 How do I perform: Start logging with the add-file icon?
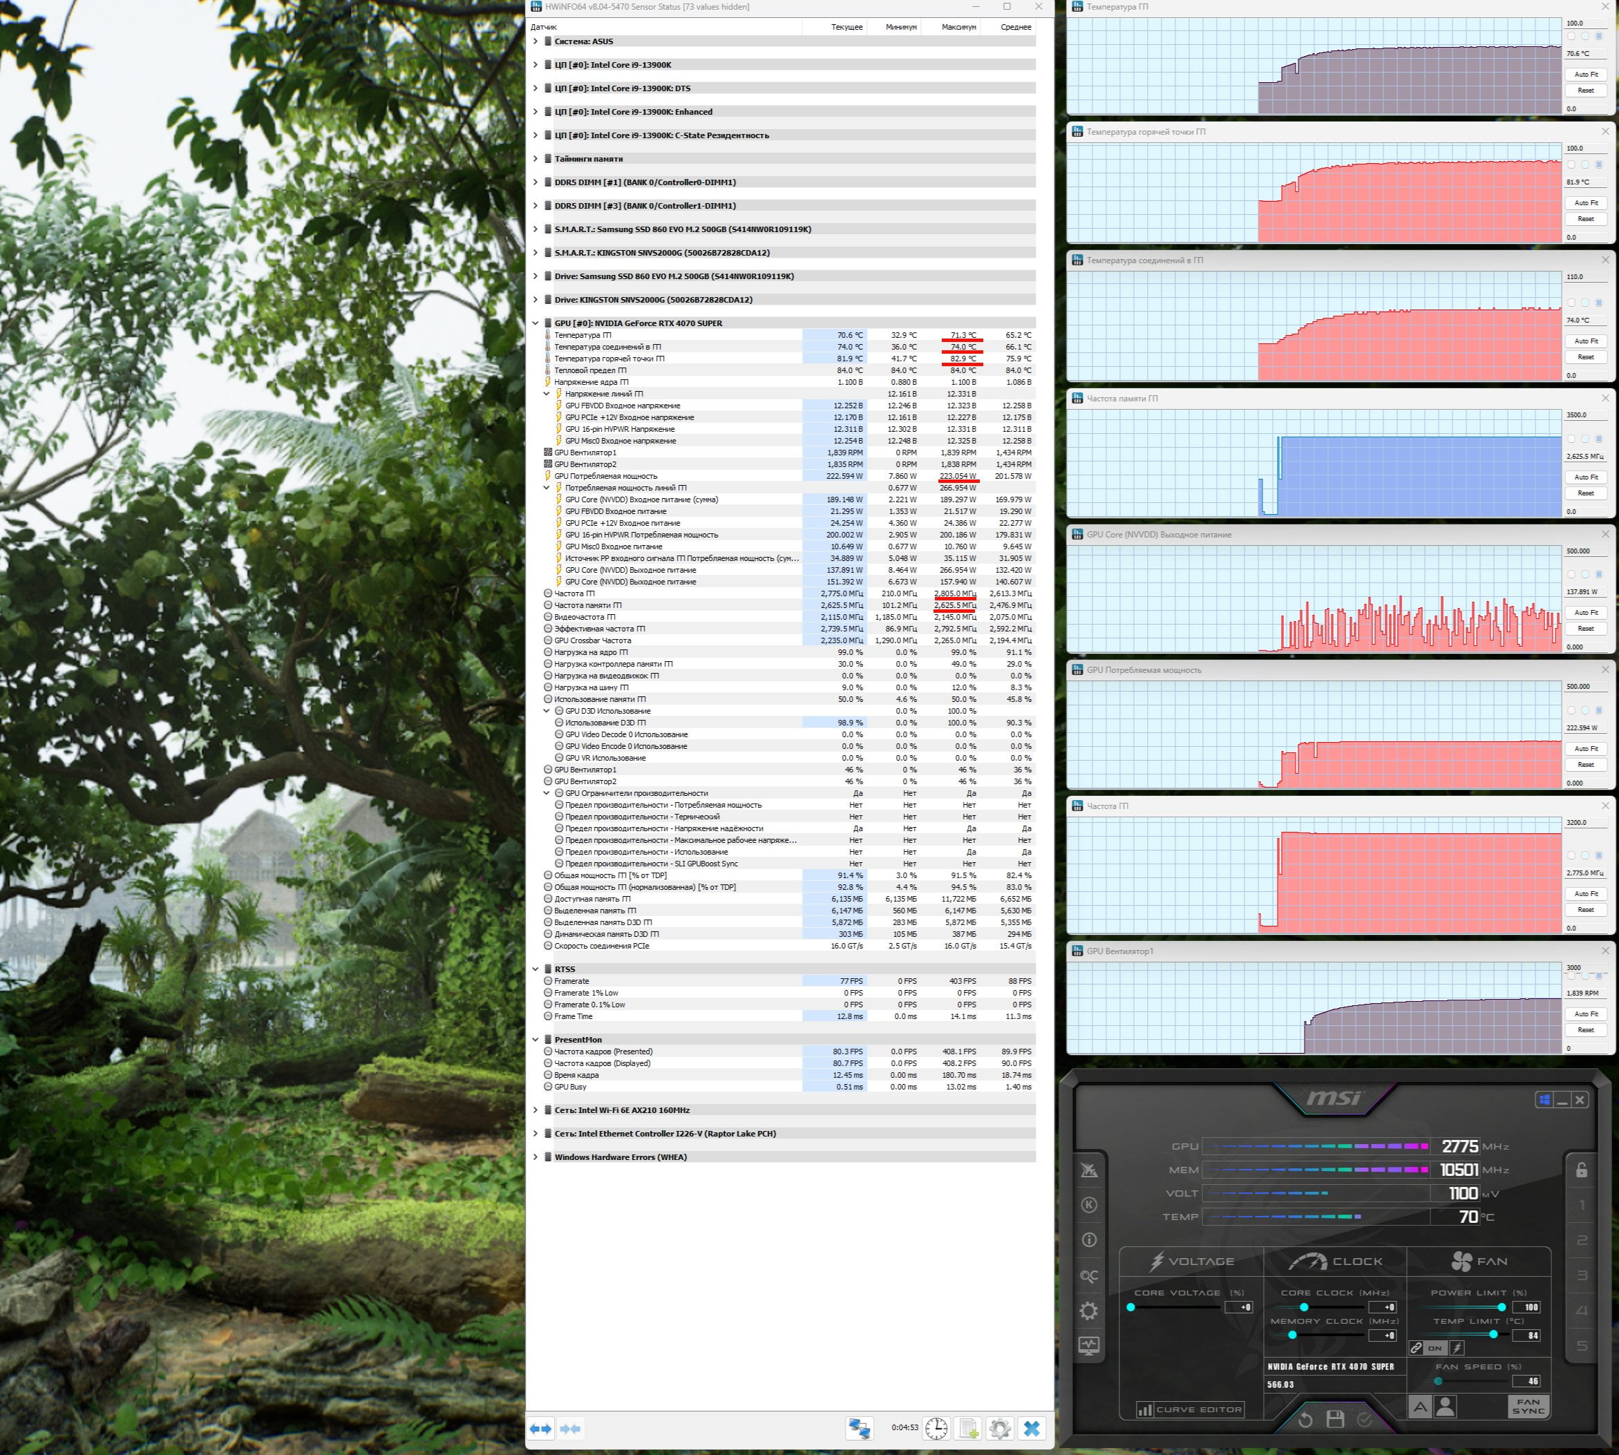tap(968, 1427)
